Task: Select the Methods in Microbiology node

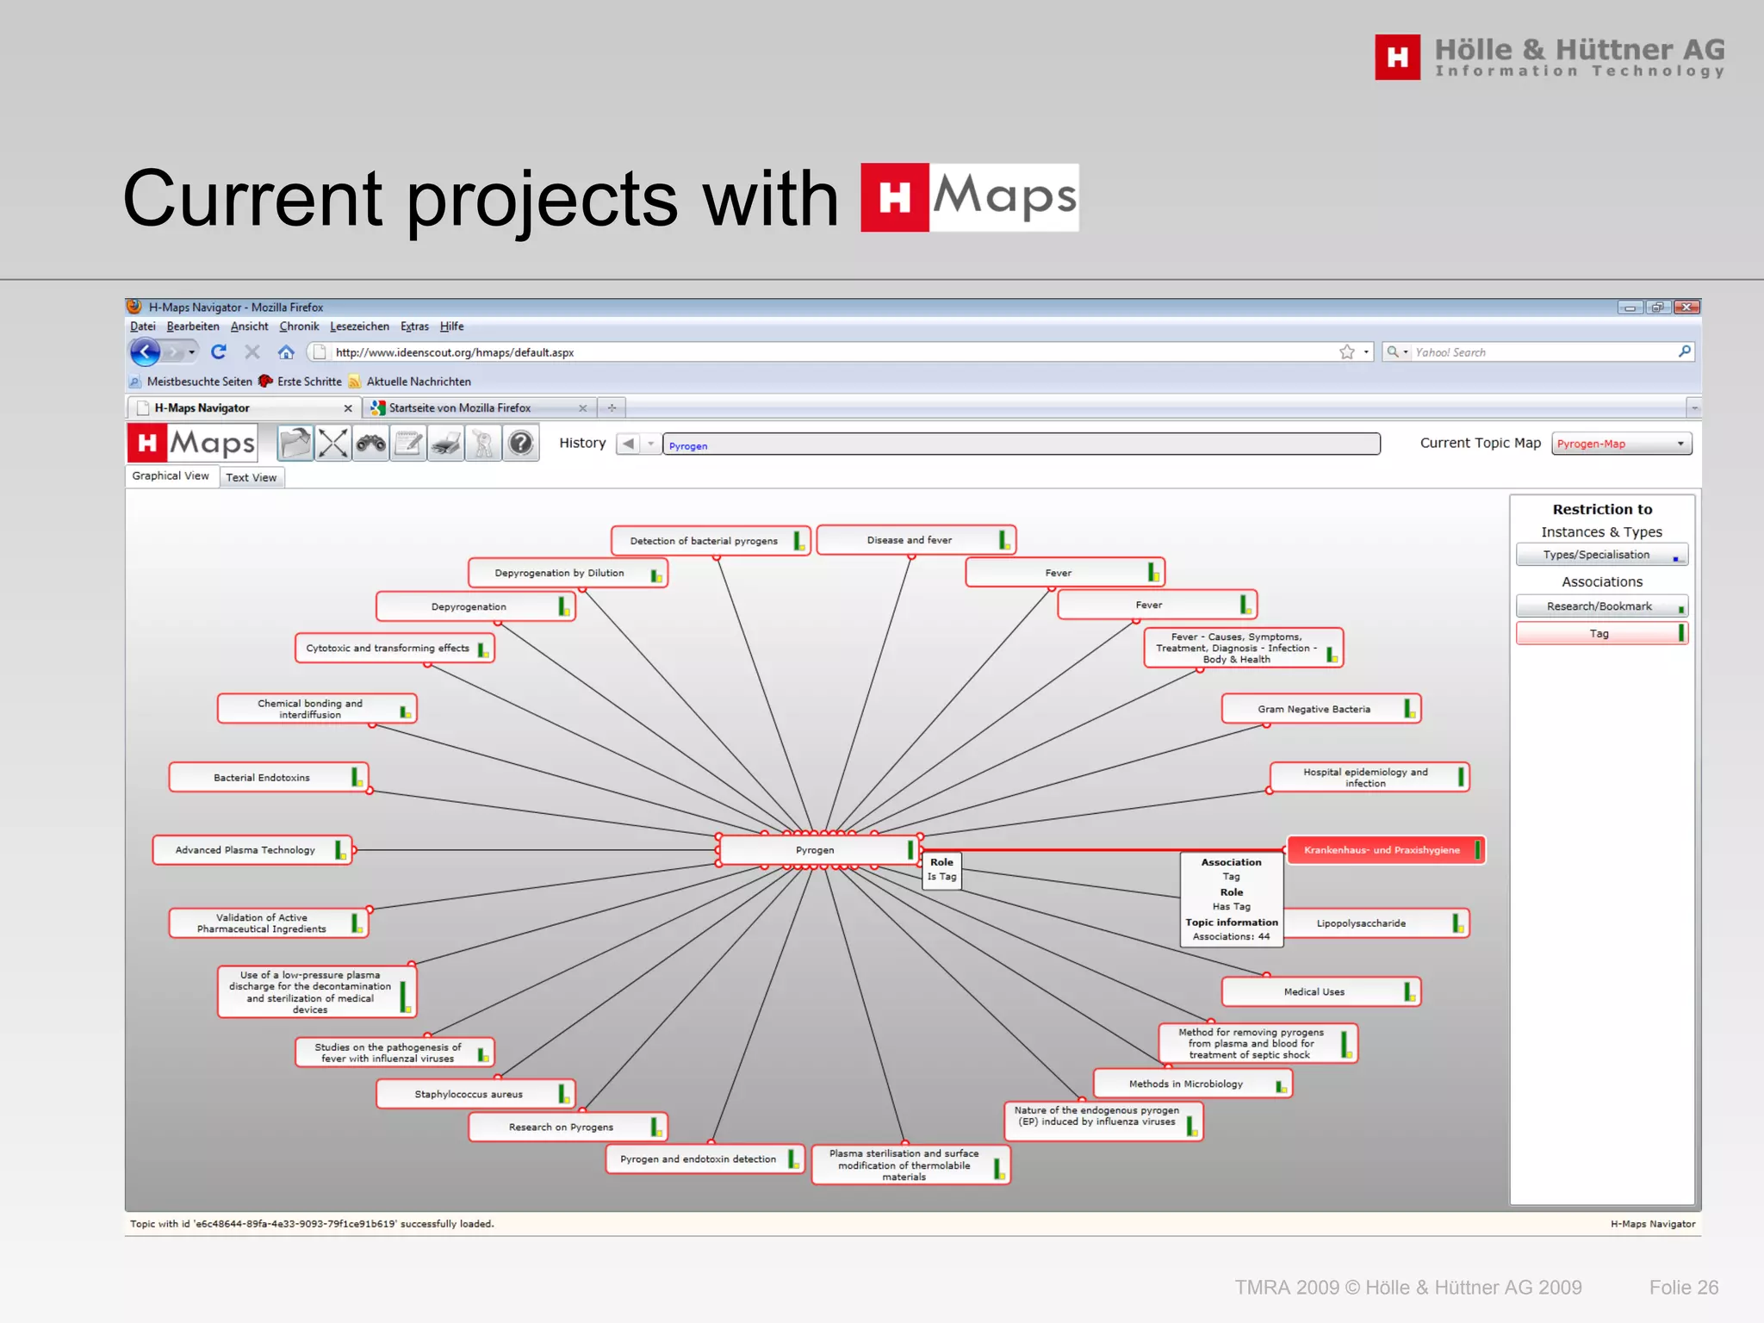Action: (1193, 1084)
